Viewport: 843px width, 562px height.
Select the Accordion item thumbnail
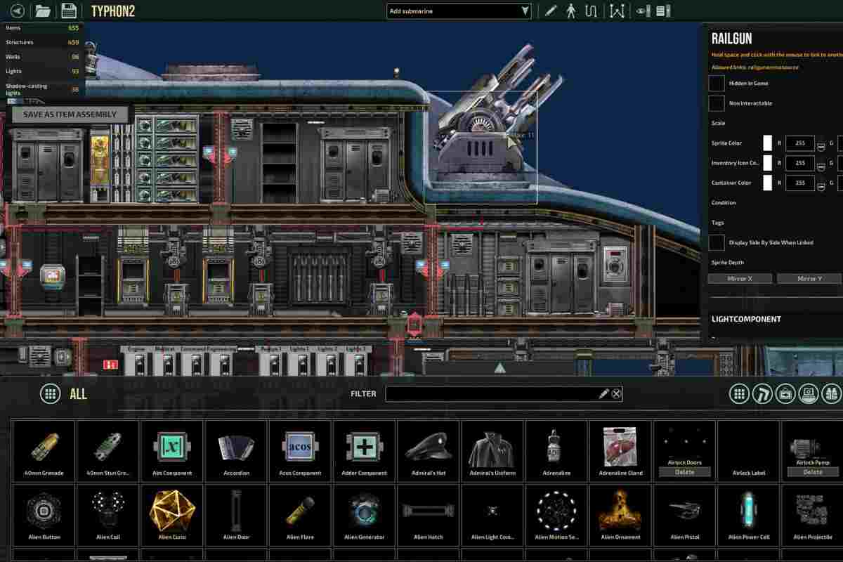point(236,450)
